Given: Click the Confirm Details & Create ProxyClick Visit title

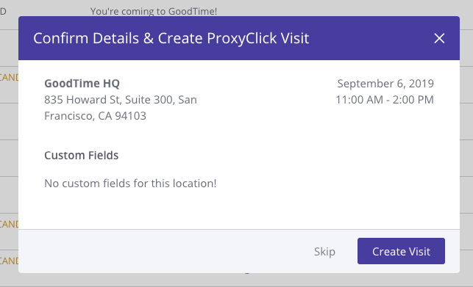Looking at the screenshot, I should [x=171, y=39].
